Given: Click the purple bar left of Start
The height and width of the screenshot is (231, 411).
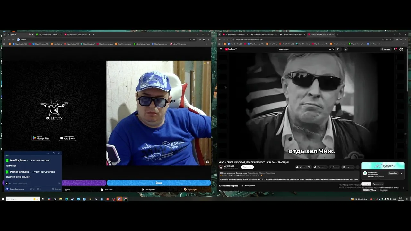Looking at the screenshot, I should (x=83, y=183).
